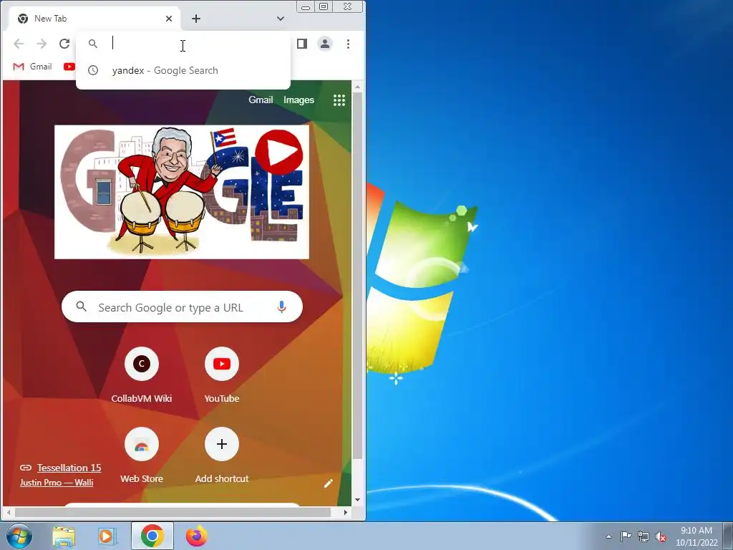Click the vertical scrollbar up arrow
Screen dimensions: 733x550
pyautogui.click(x=358, y=87)
